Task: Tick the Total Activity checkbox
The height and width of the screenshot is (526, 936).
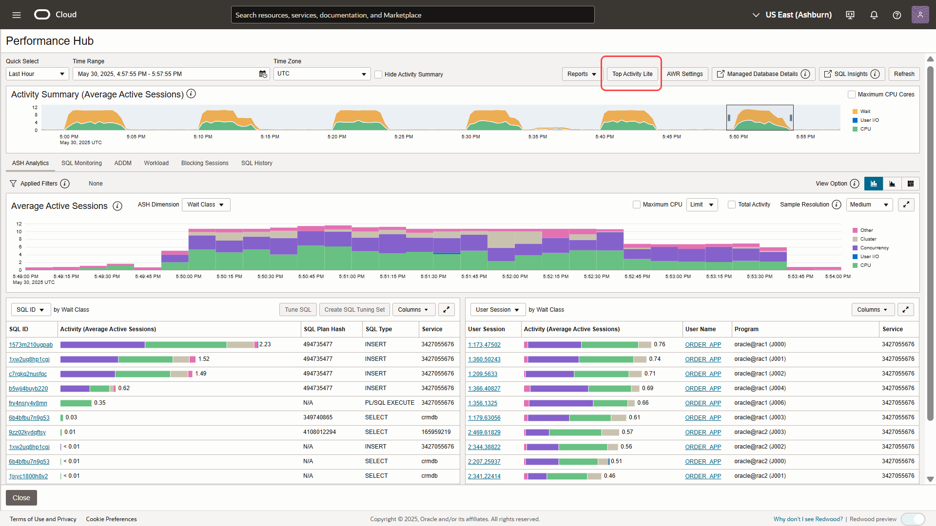Action: point(732,205)
